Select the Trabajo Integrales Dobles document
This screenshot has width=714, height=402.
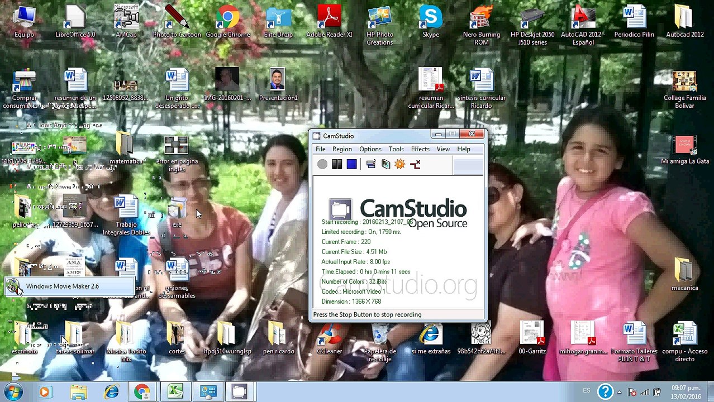pos(126,216)
